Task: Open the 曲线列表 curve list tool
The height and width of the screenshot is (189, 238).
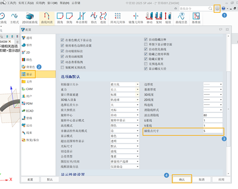Action: (47, 18)
